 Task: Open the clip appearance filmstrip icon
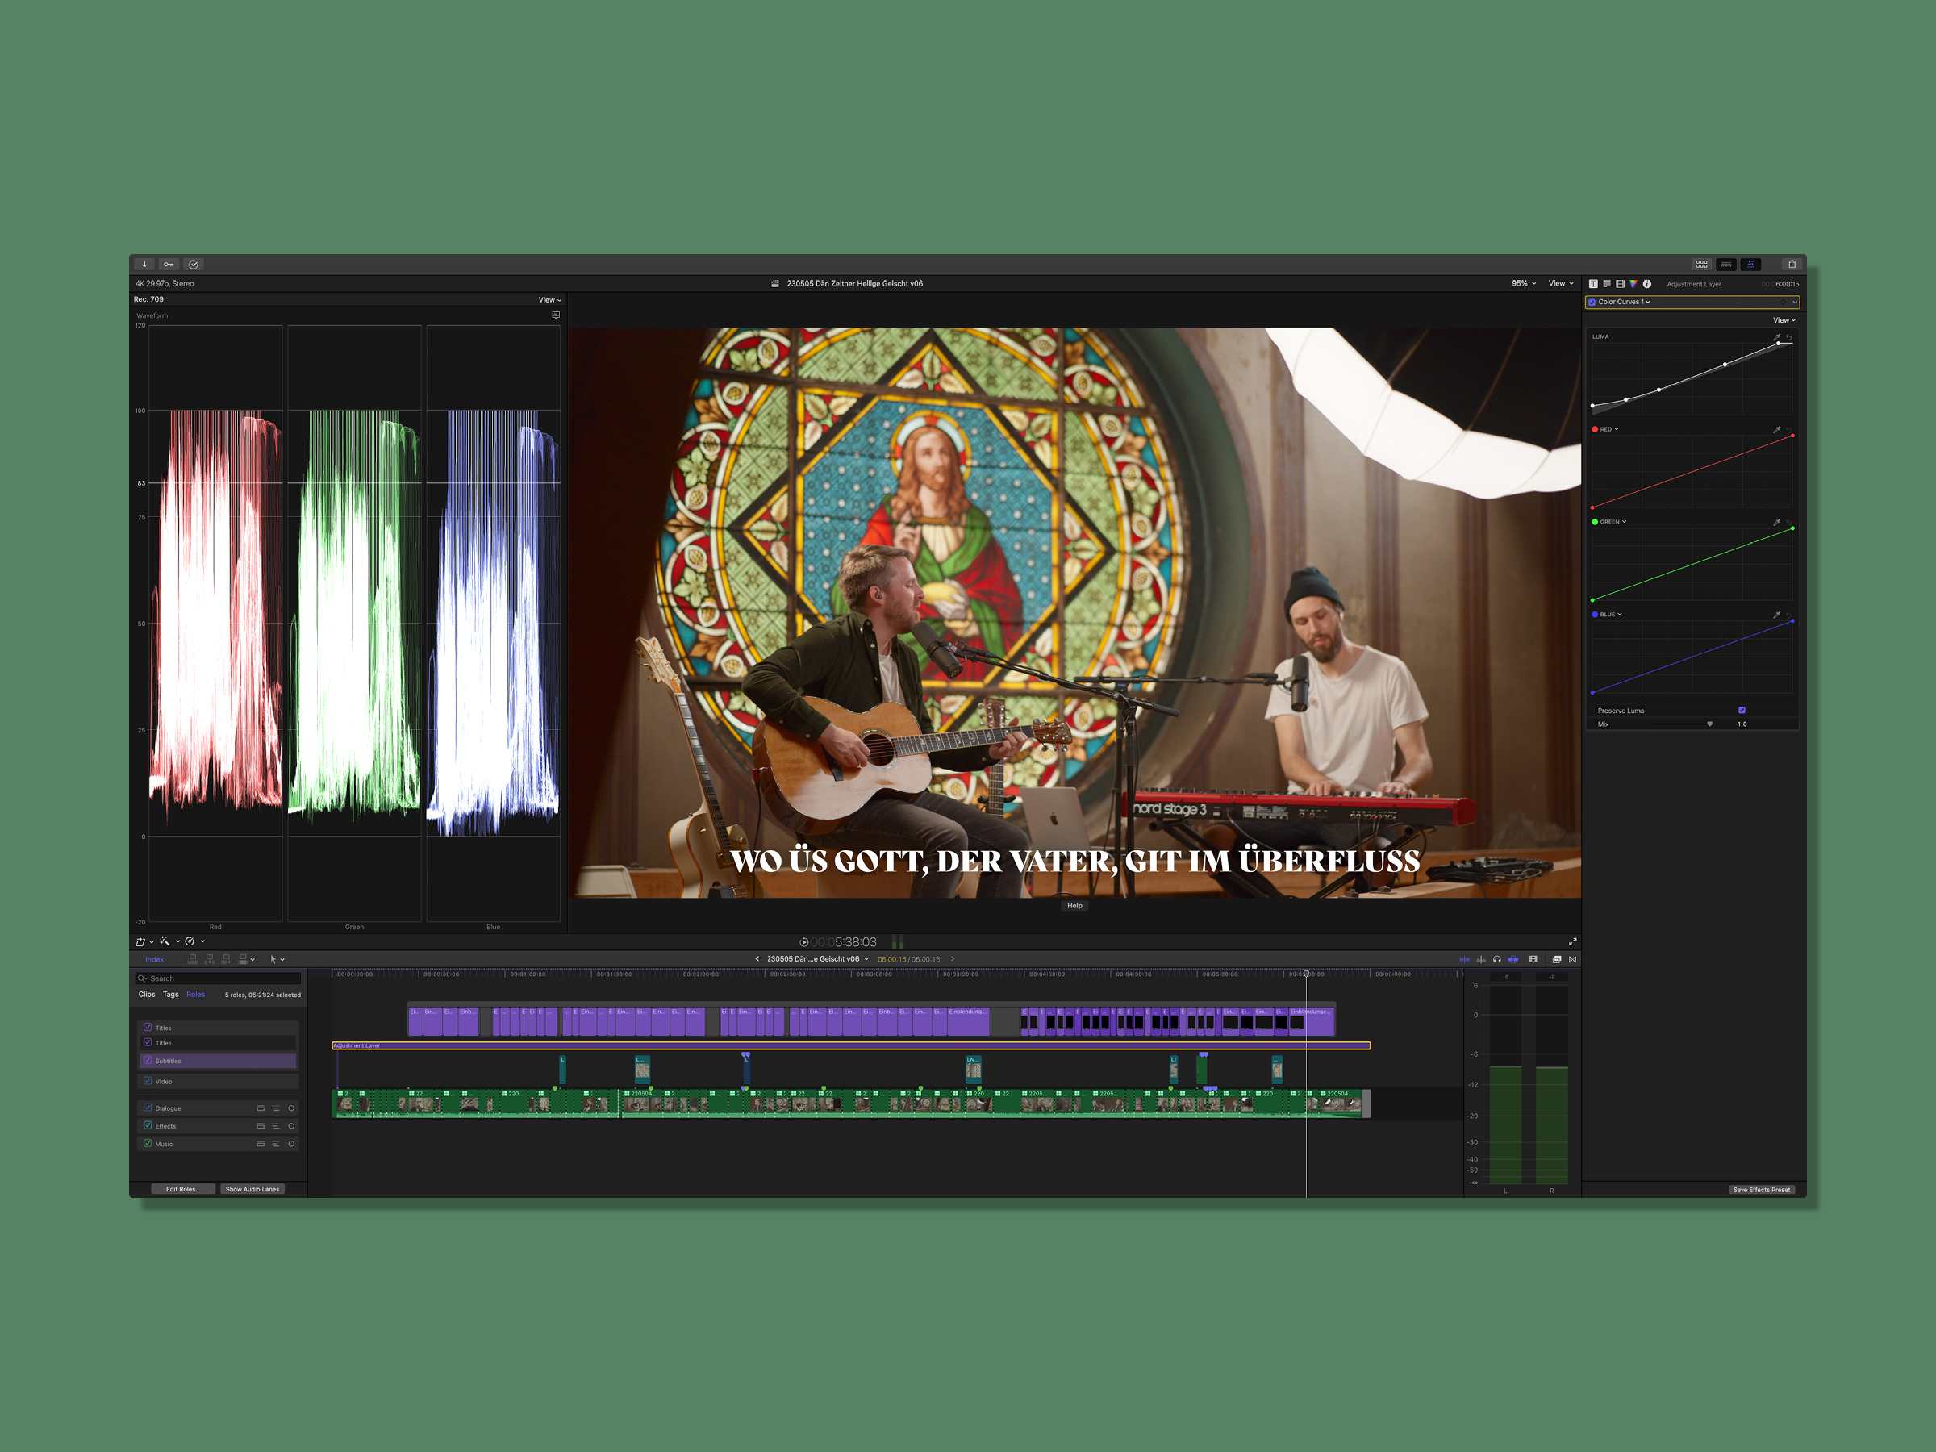(1533, 959)
